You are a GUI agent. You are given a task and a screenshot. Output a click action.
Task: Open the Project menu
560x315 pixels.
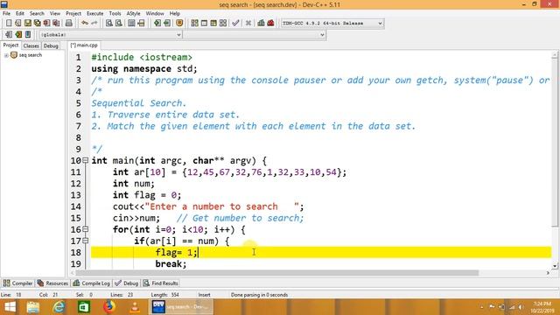tap(73, 14)
